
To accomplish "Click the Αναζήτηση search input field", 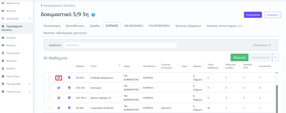I will pyautogui.click(x=120, y=45).
